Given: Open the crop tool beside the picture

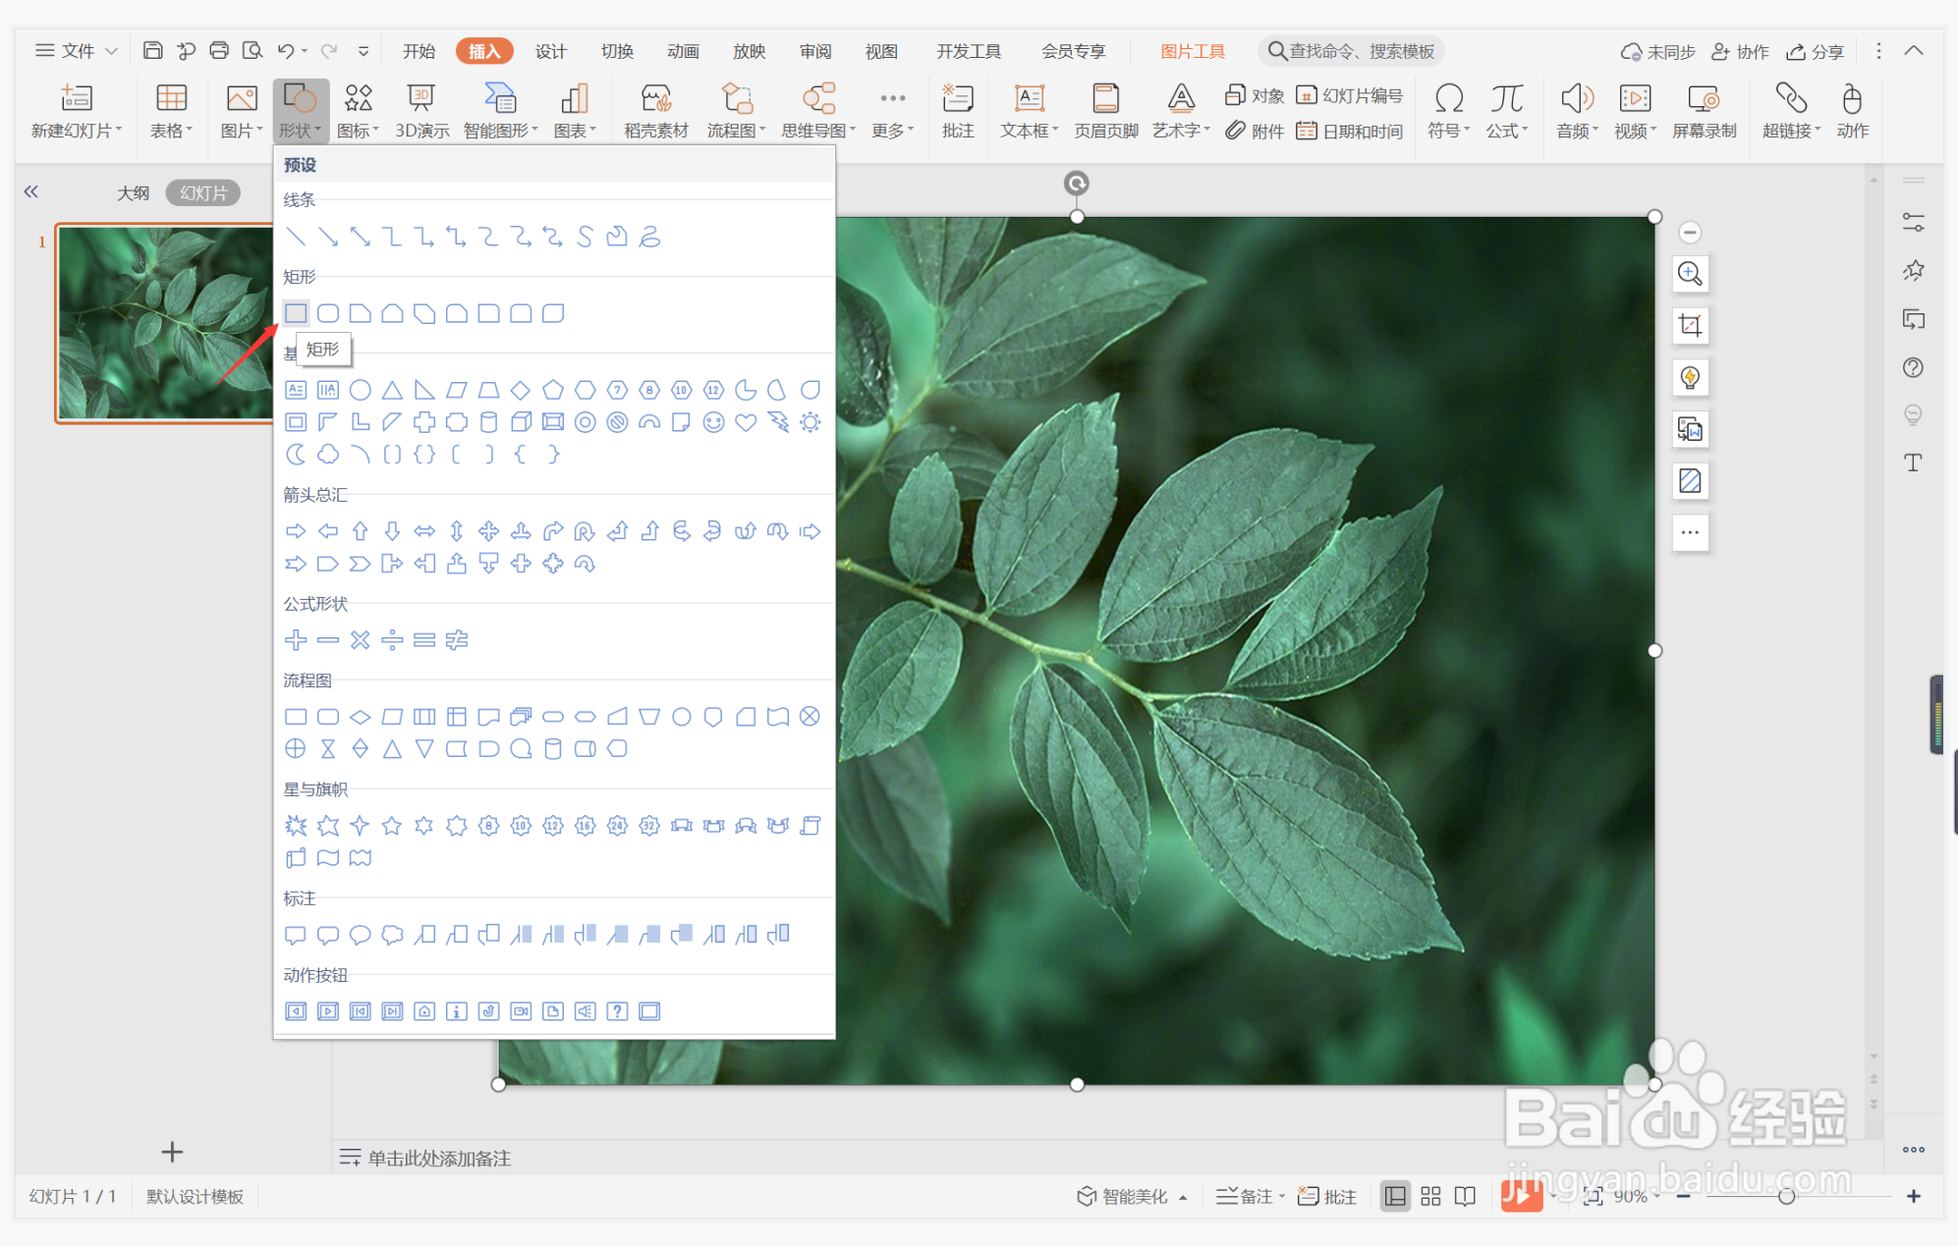Looking at the screenshot, I should [1690, 325].
